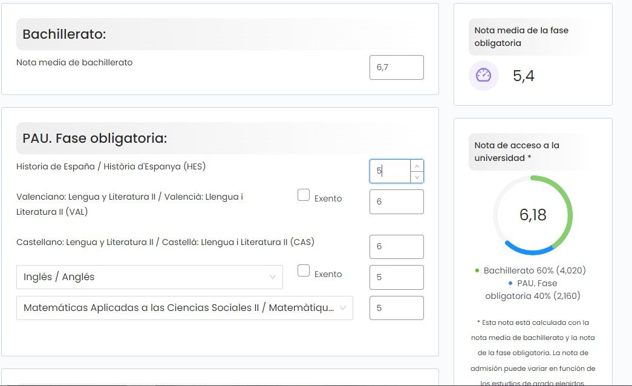Open the Inglés / Anglés language dropdown

(149, 277)
